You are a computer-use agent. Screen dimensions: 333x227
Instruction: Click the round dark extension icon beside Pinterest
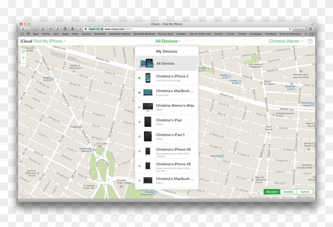pos(73,29)
